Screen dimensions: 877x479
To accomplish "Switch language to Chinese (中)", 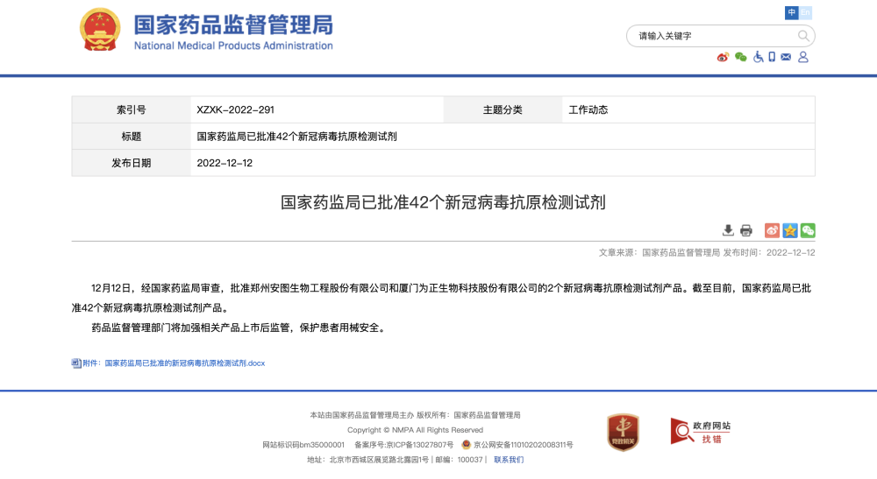I will 791,13.
